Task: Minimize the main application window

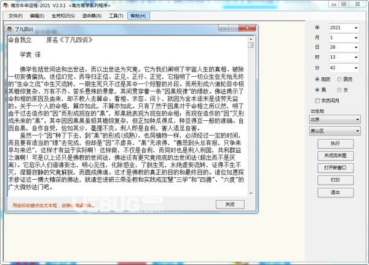Action: 334,4
